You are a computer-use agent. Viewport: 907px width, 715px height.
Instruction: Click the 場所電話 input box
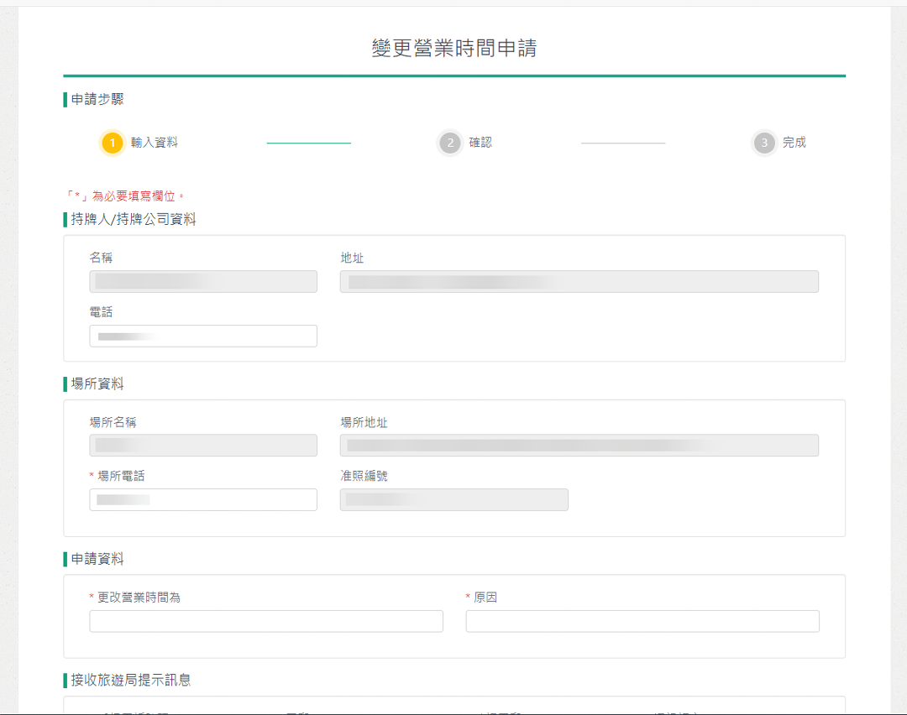[203, 500]
